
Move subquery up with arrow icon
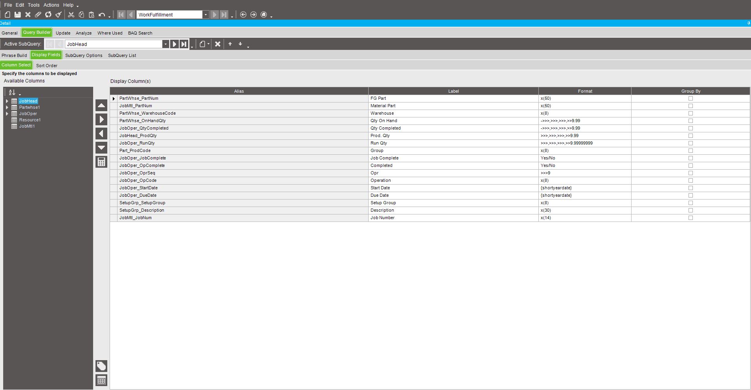[230, 44]
